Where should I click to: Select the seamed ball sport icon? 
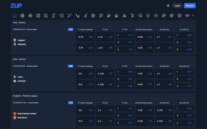(x=62, y=15)
